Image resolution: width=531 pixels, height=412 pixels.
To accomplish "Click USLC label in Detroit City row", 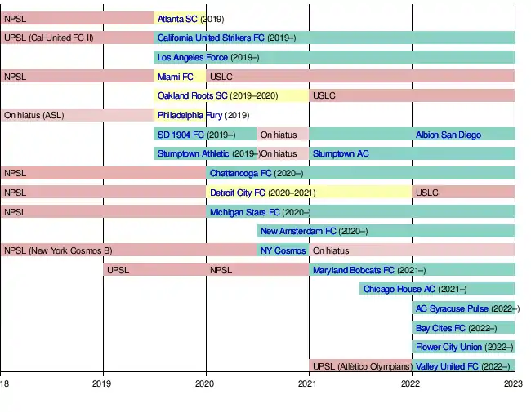I will [427, 193].
